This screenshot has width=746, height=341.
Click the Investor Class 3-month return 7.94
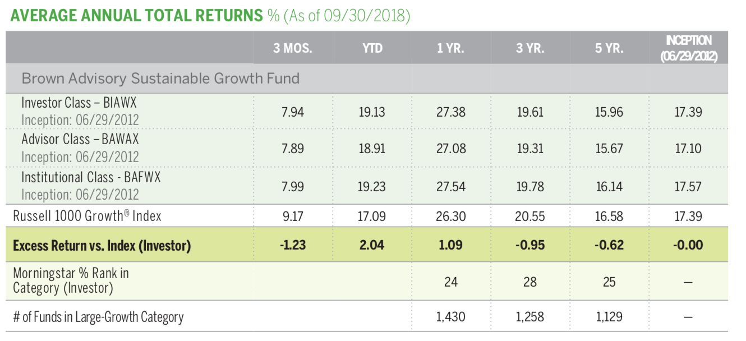click(292, 112)
